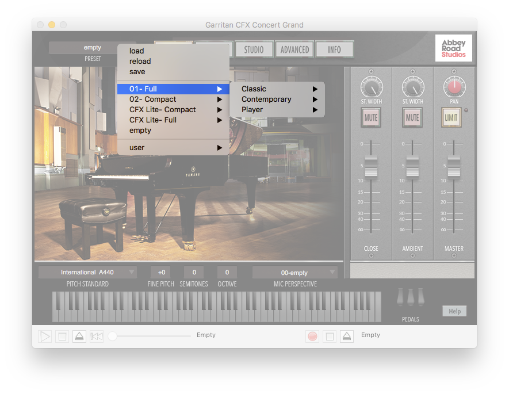Open the INFO tab

tap(334, 49)
